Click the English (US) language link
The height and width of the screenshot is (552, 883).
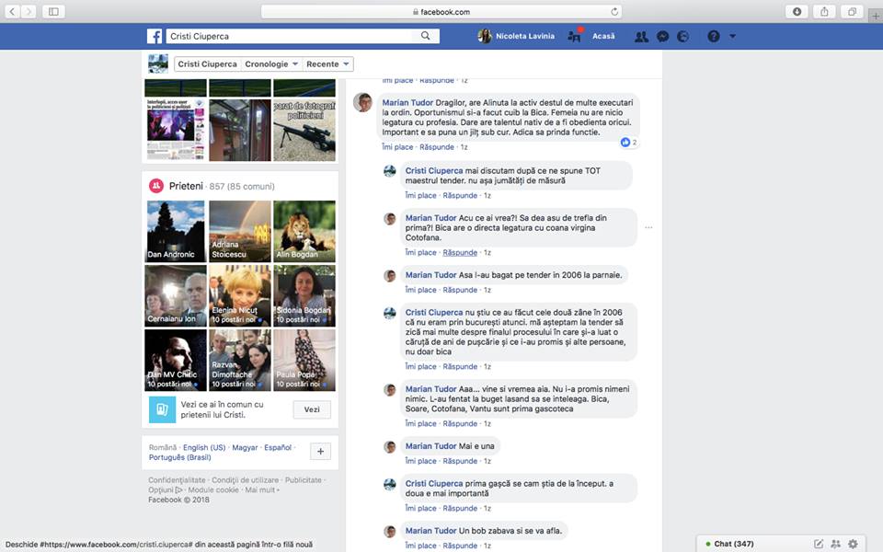[204, 448]
